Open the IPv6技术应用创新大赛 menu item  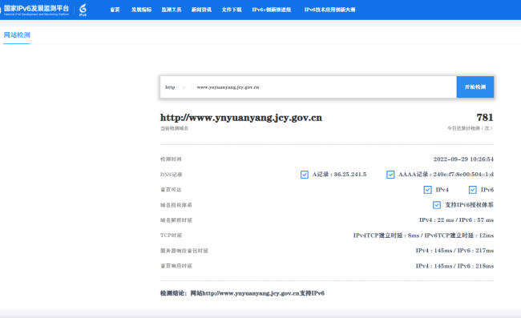330,10
